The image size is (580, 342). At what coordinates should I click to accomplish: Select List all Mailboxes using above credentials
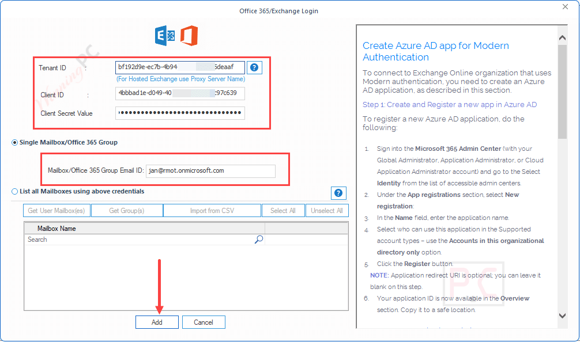click(15, 191)
